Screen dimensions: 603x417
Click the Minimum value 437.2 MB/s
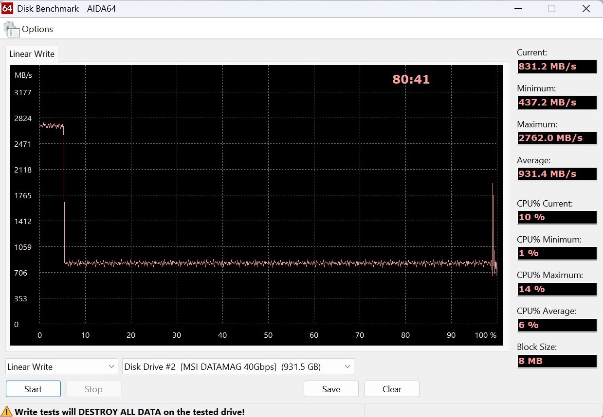pos(557,103)
